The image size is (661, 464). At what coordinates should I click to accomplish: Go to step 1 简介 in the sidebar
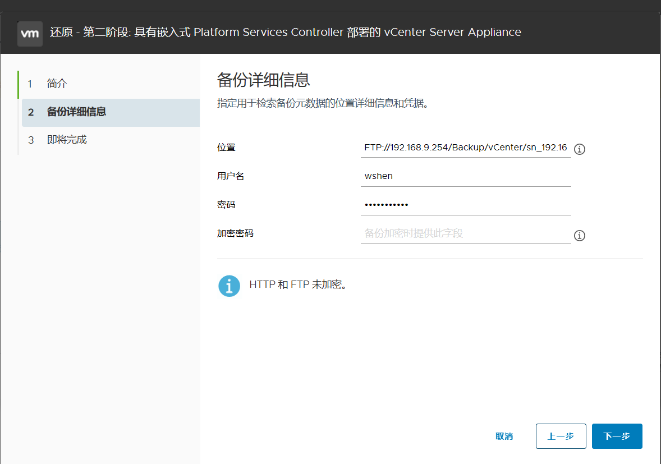pyautogui.click(x=56, y=84)
